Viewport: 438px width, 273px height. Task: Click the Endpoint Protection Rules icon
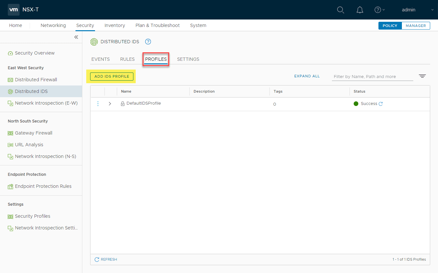pos(10,187)
